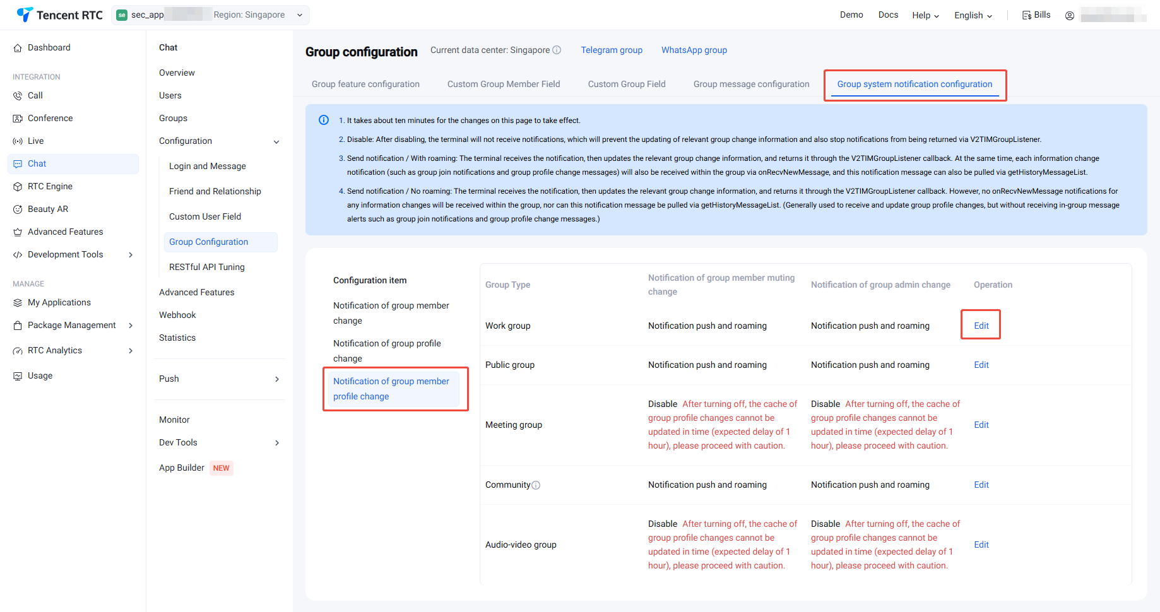
Task: Open Bills from the top bar
Action: tap(1036, 15)
